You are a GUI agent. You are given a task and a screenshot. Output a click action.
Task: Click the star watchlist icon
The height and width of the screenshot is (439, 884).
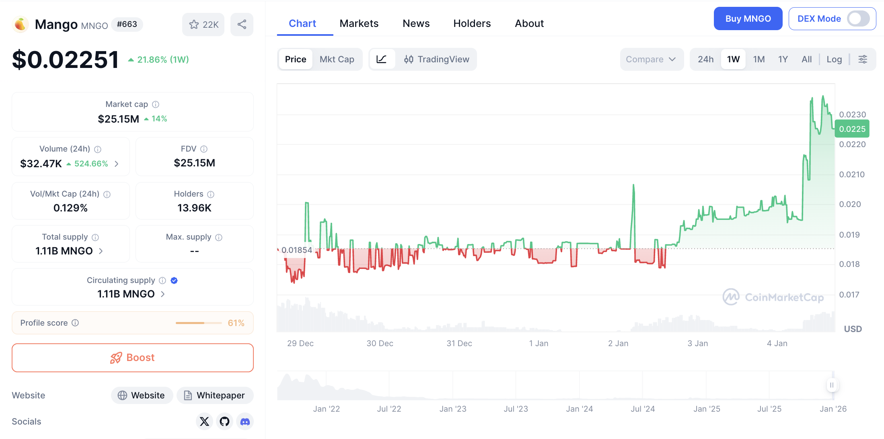pos(194,25)
